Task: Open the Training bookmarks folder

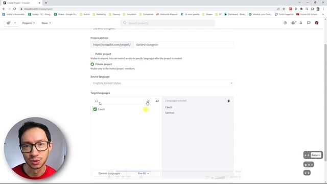Action: (x=114, y=14)
